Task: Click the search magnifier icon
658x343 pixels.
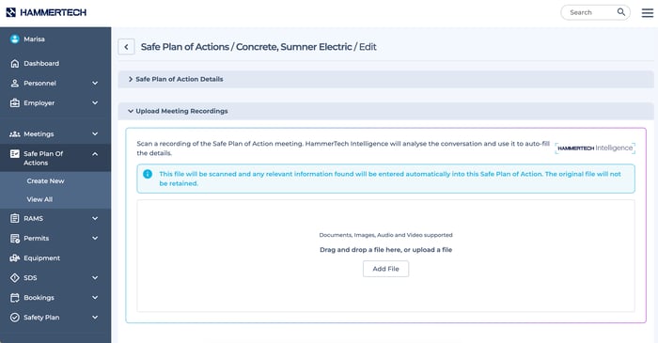Action: (621, 12)
